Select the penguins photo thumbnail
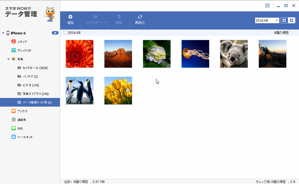 click(x=80, y=90)
